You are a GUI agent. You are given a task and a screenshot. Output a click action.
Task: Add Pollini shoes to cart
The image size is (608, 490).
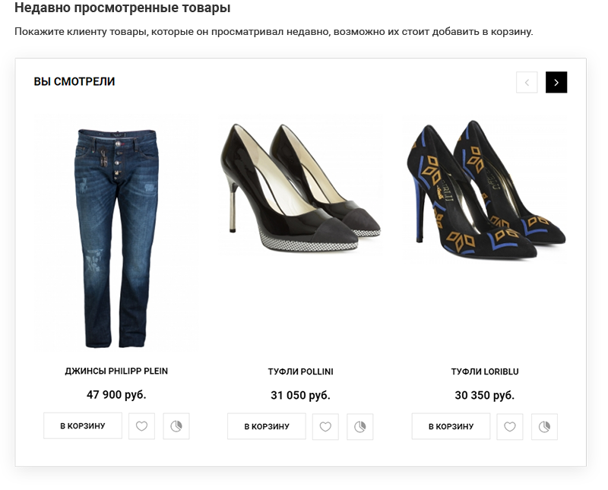tap(267, 427)
